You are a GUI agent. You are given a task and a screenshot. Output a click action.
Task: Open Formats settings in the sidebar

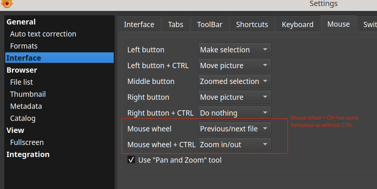point(24,46)
